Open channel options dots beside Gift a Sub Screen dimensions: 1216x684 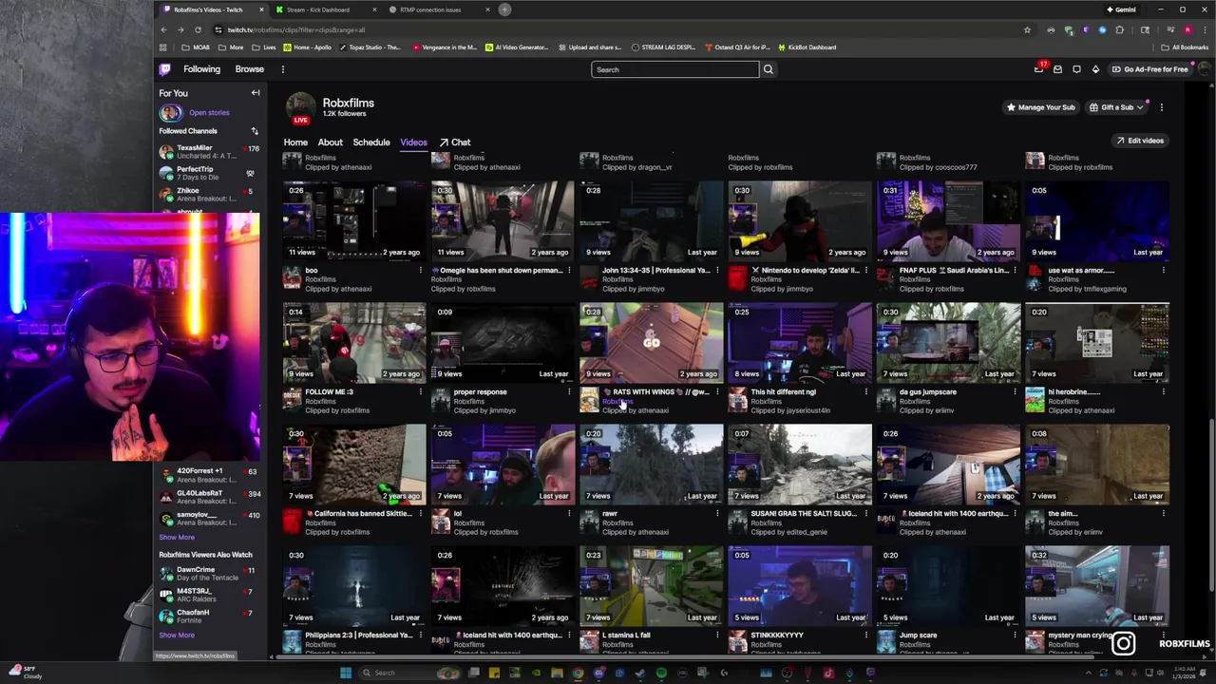[x=1161, y=107]
